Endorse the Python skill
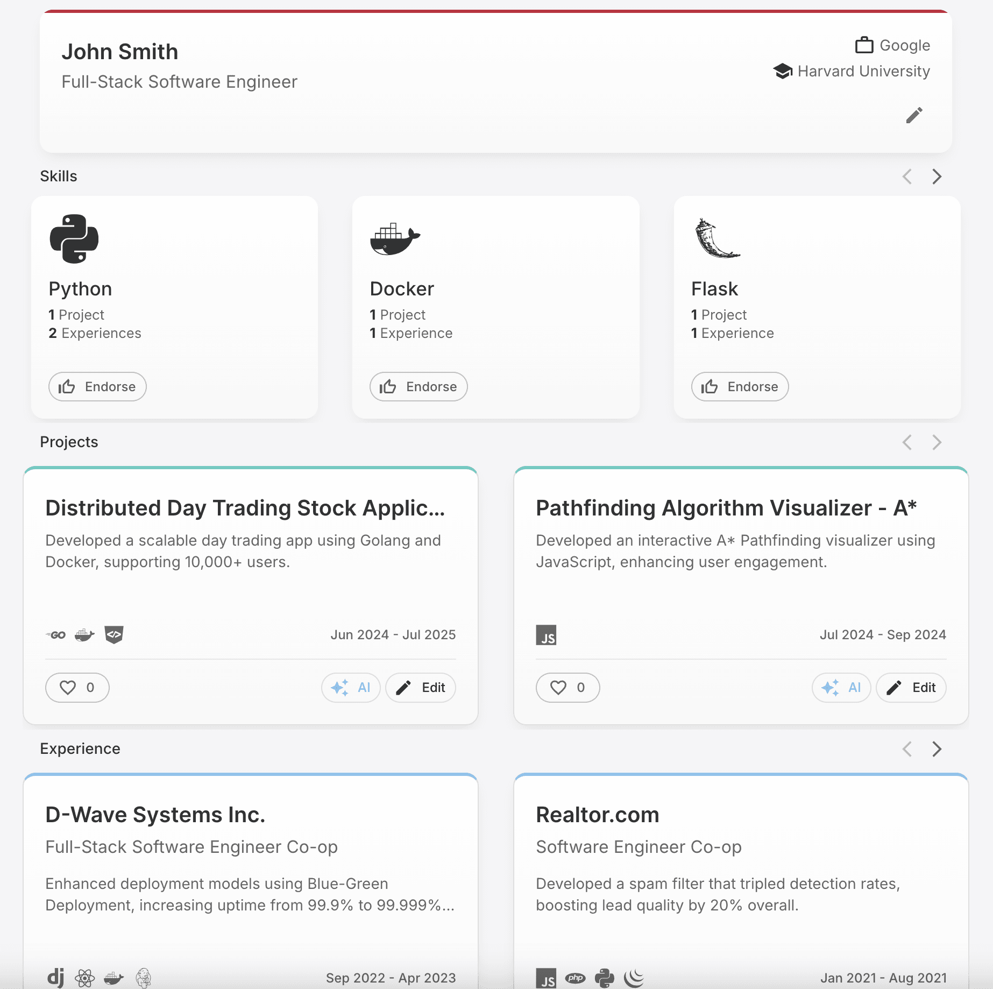 point(97,387)
